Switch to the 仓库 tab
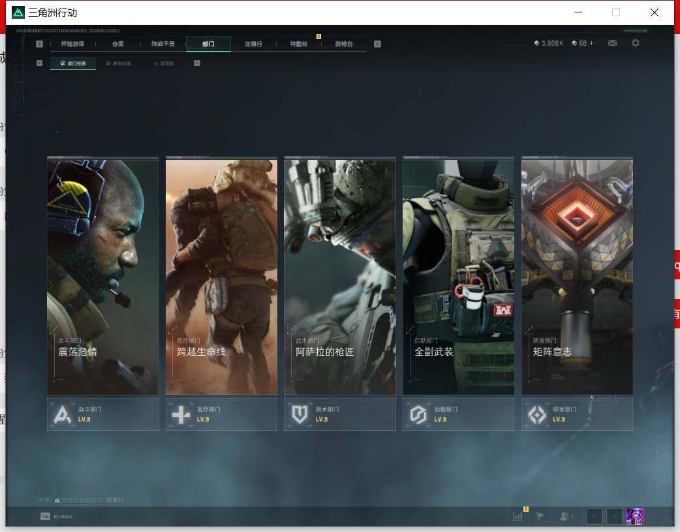The height and width of the screenshot is (532, 680). pos(118,44)
